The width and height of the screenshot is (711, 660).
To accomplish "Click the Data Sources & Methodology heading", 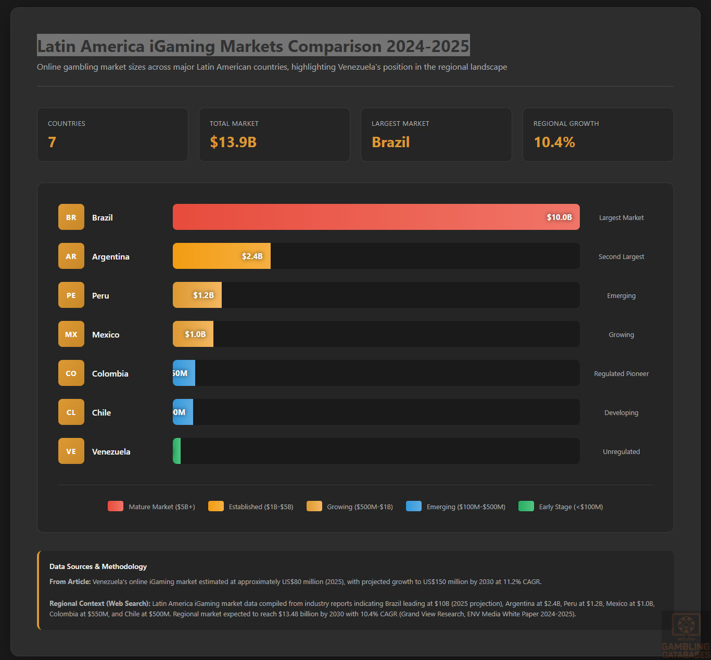I will pyautogui.click(x=98, y=566).
